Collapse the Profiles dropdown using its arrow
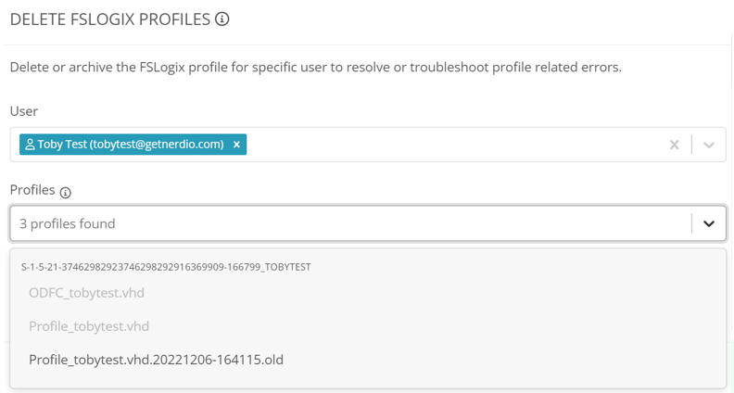734x393 pixels. (709, 223)
